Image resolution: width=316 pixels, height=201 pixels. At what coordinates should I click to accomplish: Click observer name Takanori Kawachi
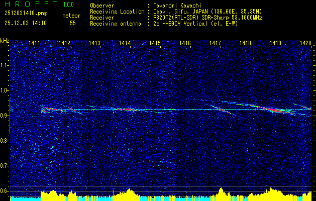click(x=177, y=6)
